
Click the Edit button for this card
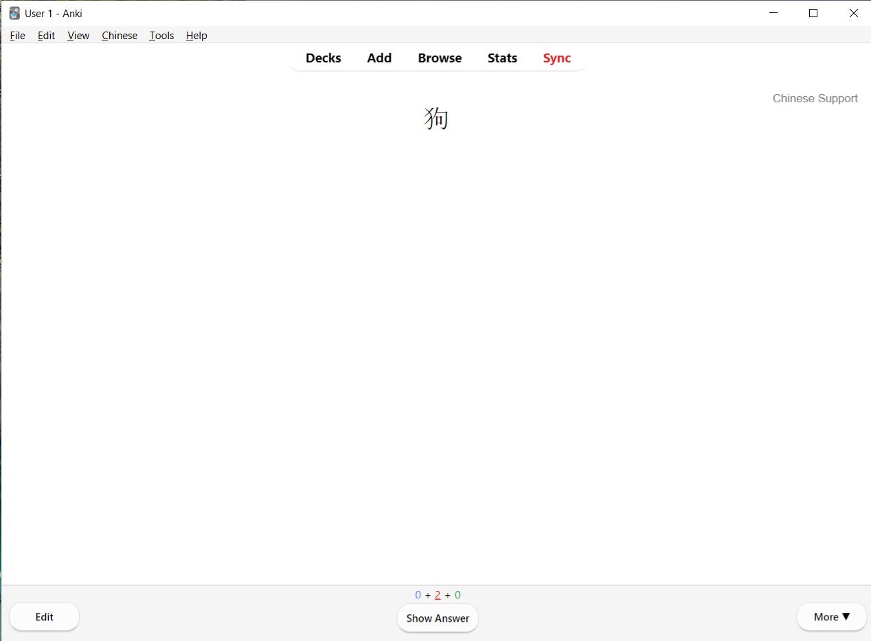(44, 617)
